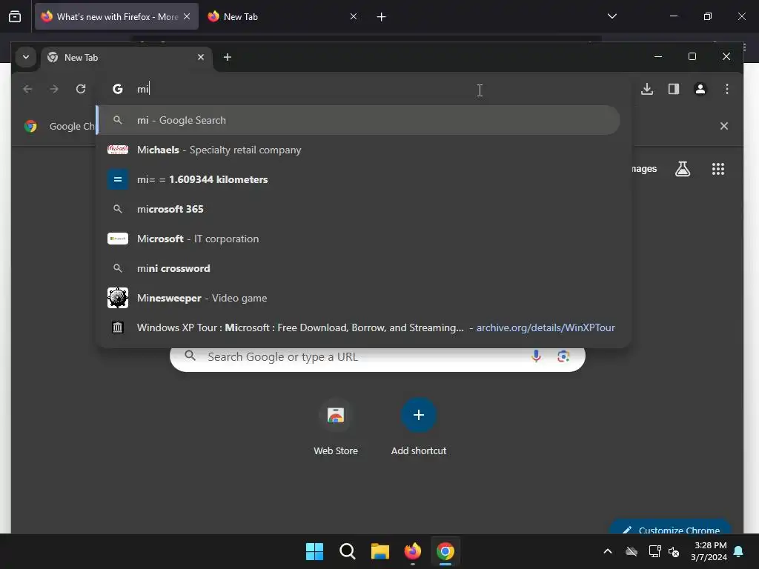
Task: Open the Web Store shortcut
Action: pyautogui.click(x=336, y=427)
